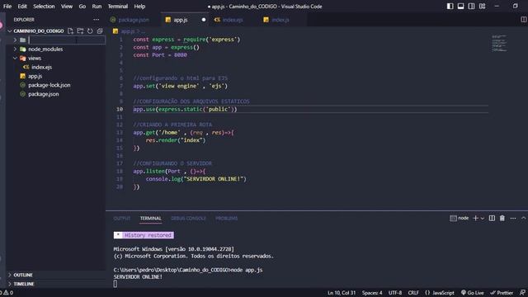Image resolution: width=528 pixels, height=297 pixels.
Task: Open the launch profile dropdown next to plus
Action: [482, 218]
